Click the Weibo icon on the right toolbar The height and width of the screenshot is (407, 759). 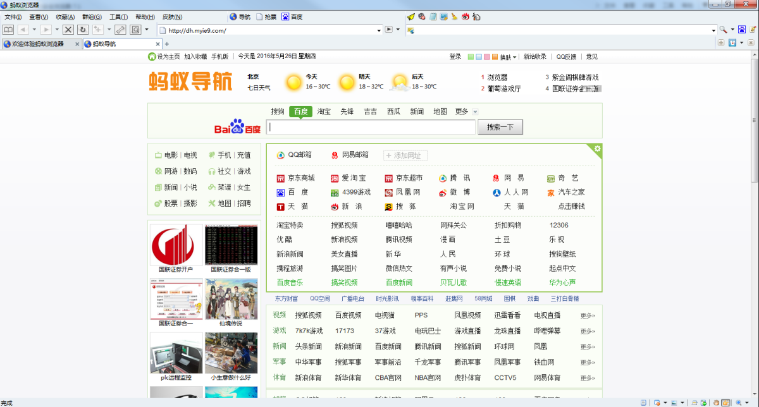point(466,17)
